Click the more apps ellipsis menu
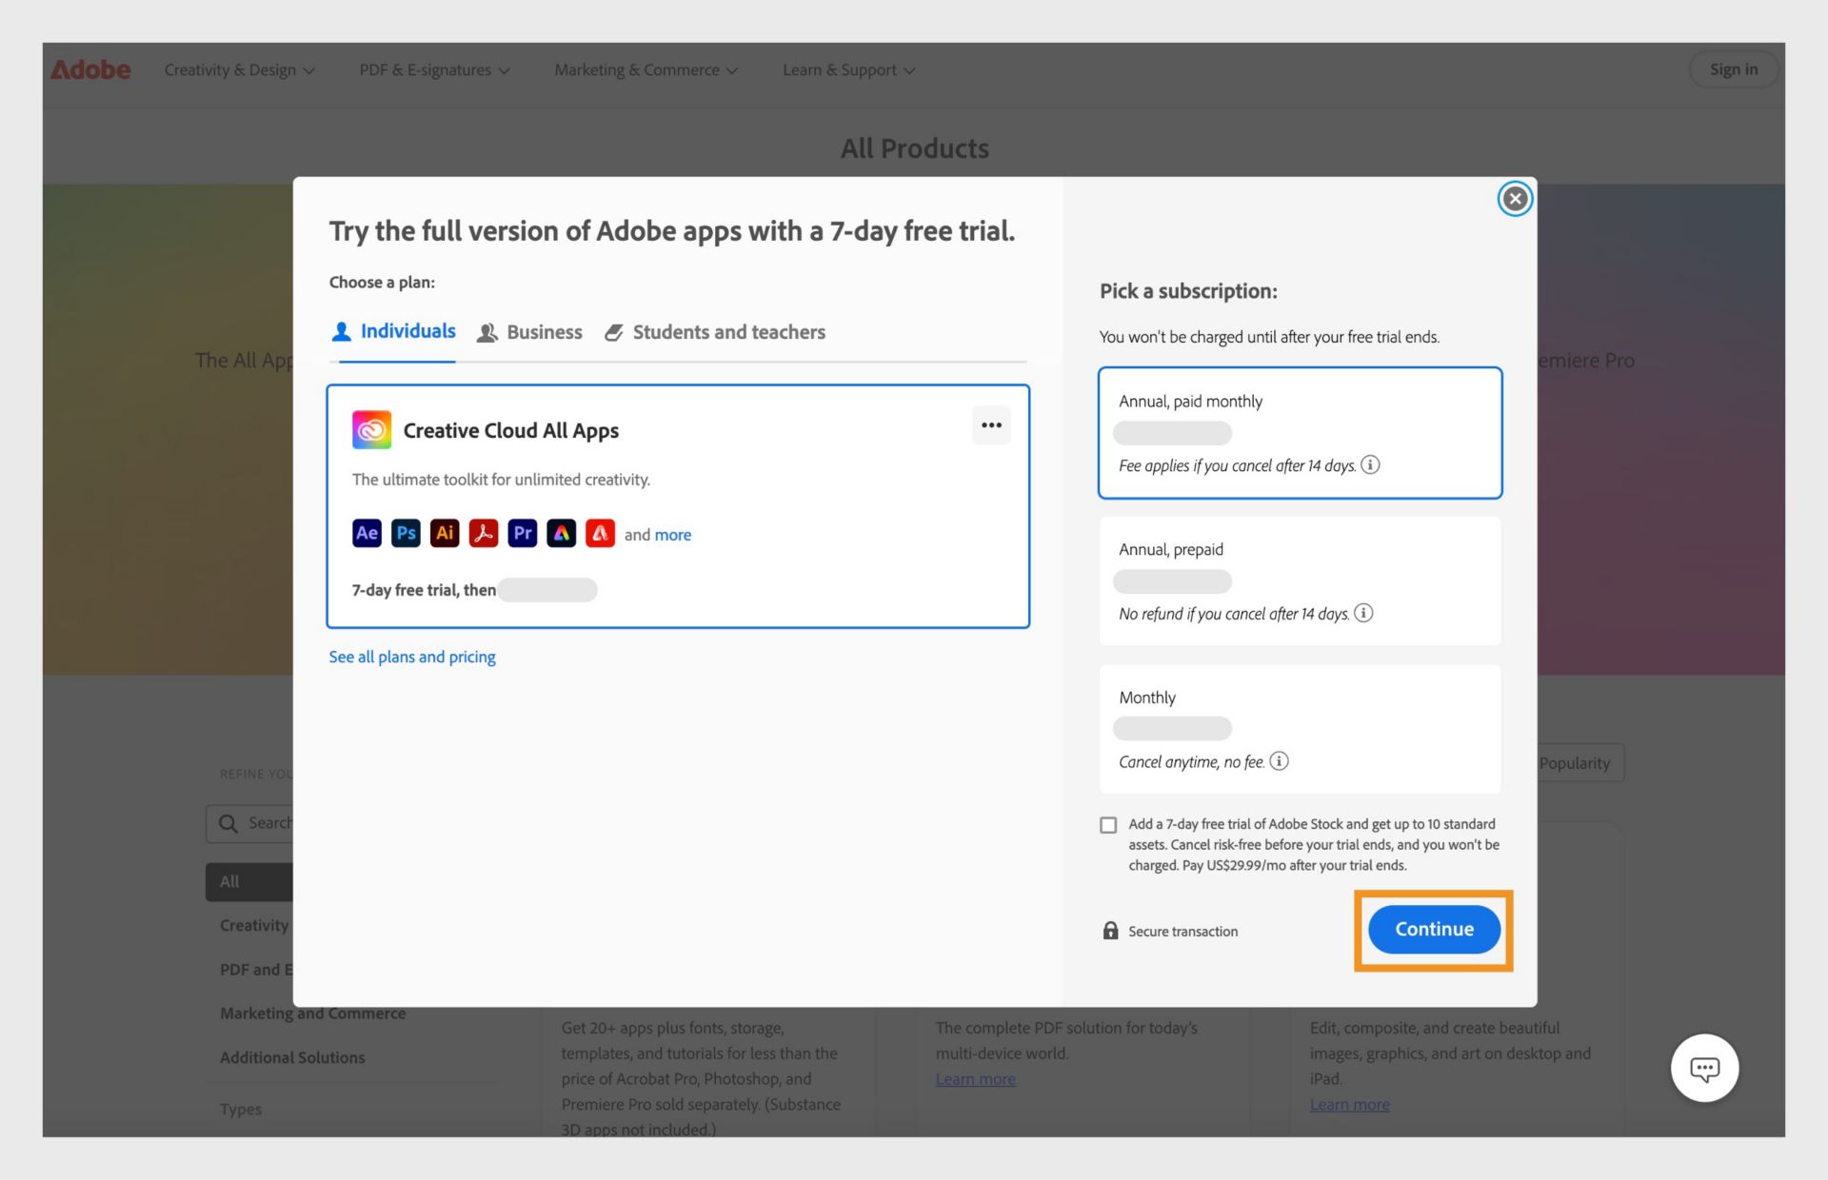1828x1180 pixels. click(991, 426)
